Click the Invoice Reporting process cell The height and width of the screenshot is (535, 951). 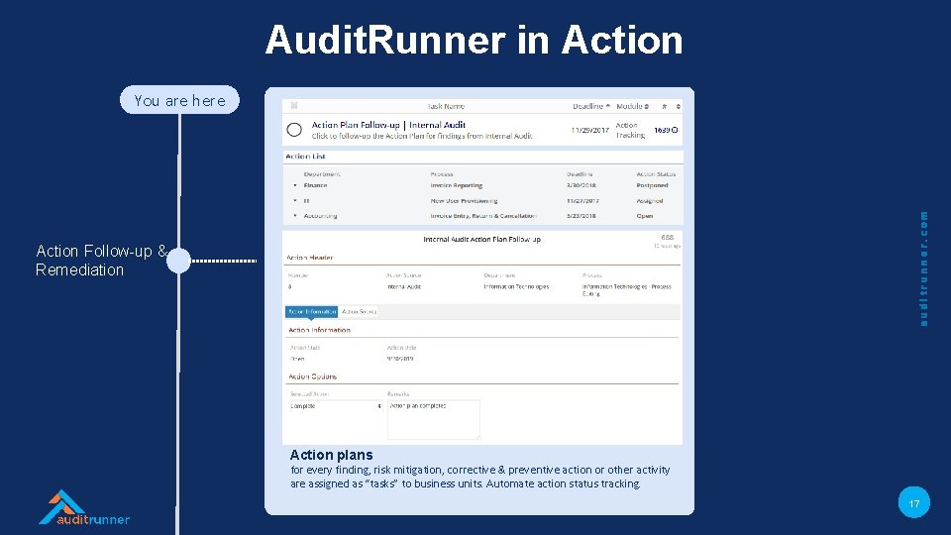pyautogui.click(x=456, y=185)
